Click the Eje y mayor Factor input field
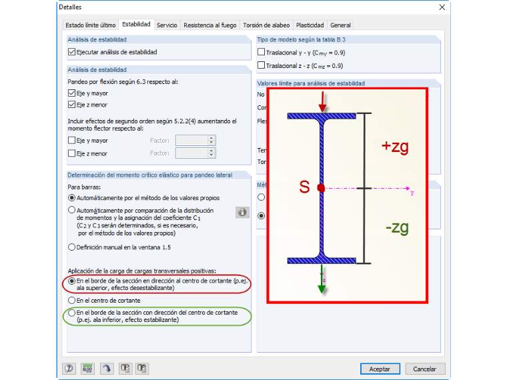 point(191,140)
